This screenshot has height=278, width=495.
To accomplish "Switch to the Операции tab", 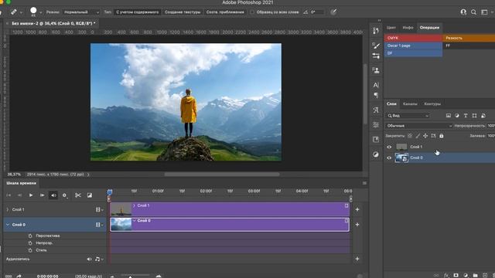I will click(429, 28).
